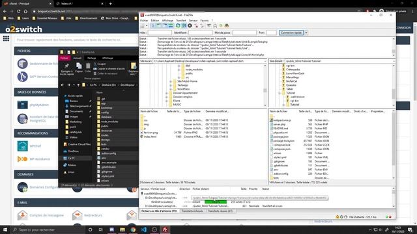Toggle the transfer queue display
The height and width of the screenshot is (234, 417).
pyautogui.click(x=171, y=26)
